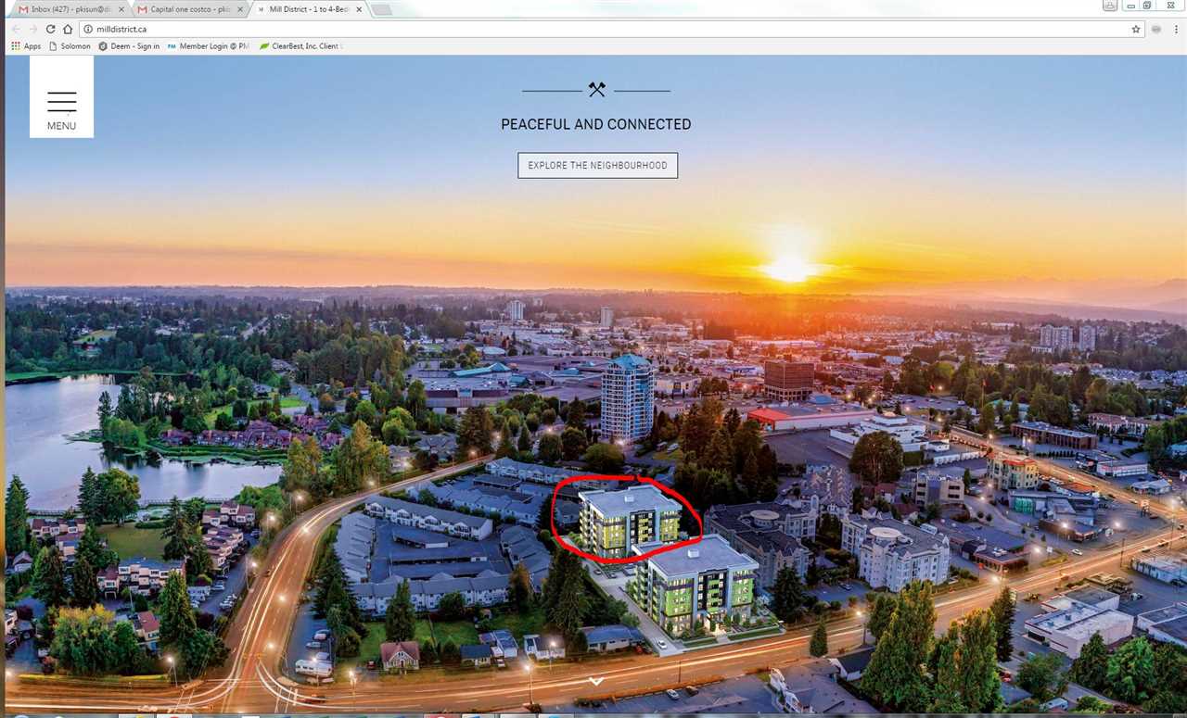
Task: Reload the milldistrict.ca page
Action: pos(51,29)
